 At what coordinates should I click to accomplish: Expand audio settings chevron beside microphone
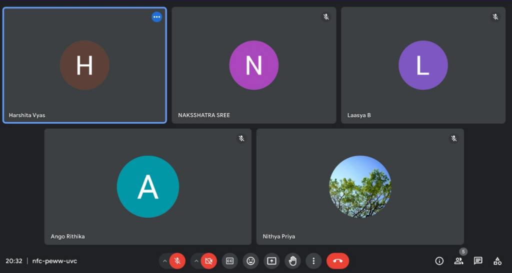[164, 261]
